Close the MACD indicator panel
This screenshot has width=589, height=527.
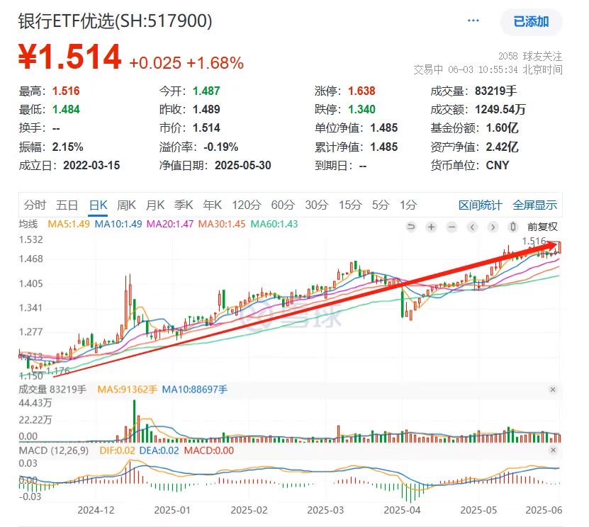click(553, 450)
